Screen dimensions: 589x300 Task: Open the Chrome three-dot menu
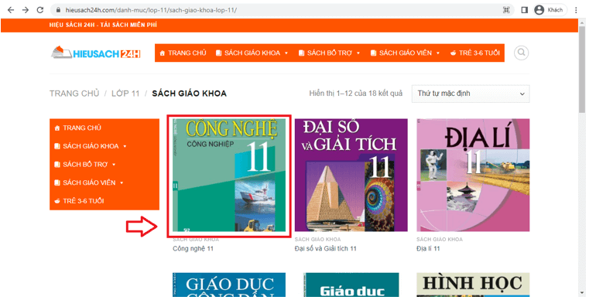[576, 10]
